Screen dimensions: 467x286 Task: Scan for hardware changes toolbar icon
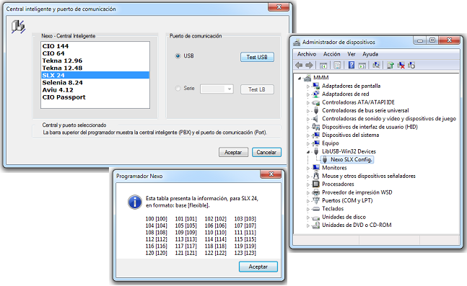point(376,65)
